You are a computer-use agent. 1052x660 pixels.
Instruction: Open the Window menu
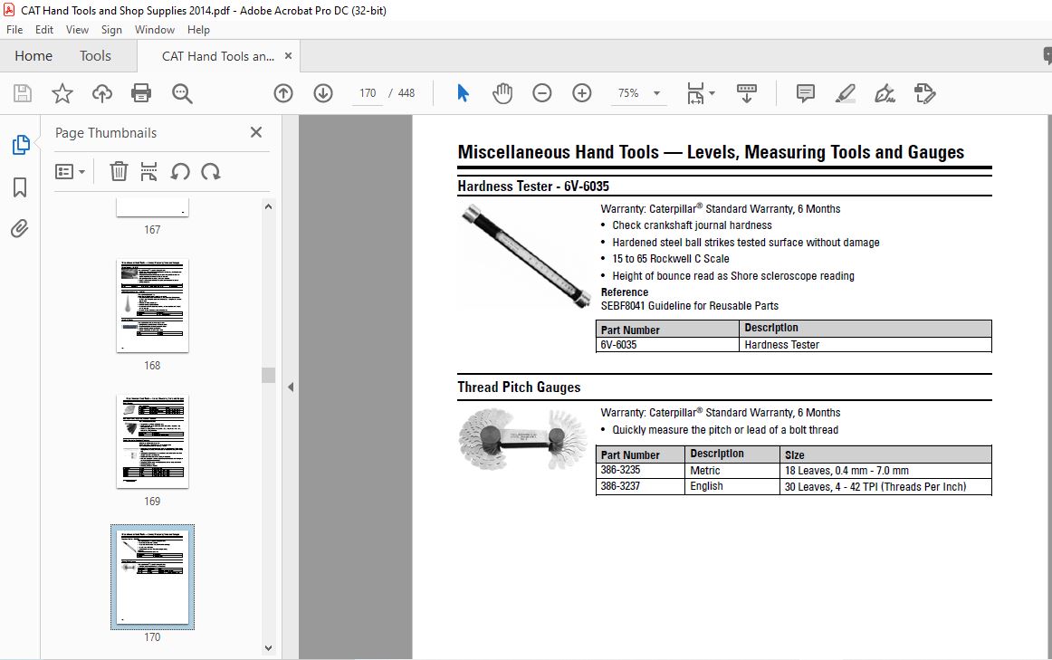point(154,30)
